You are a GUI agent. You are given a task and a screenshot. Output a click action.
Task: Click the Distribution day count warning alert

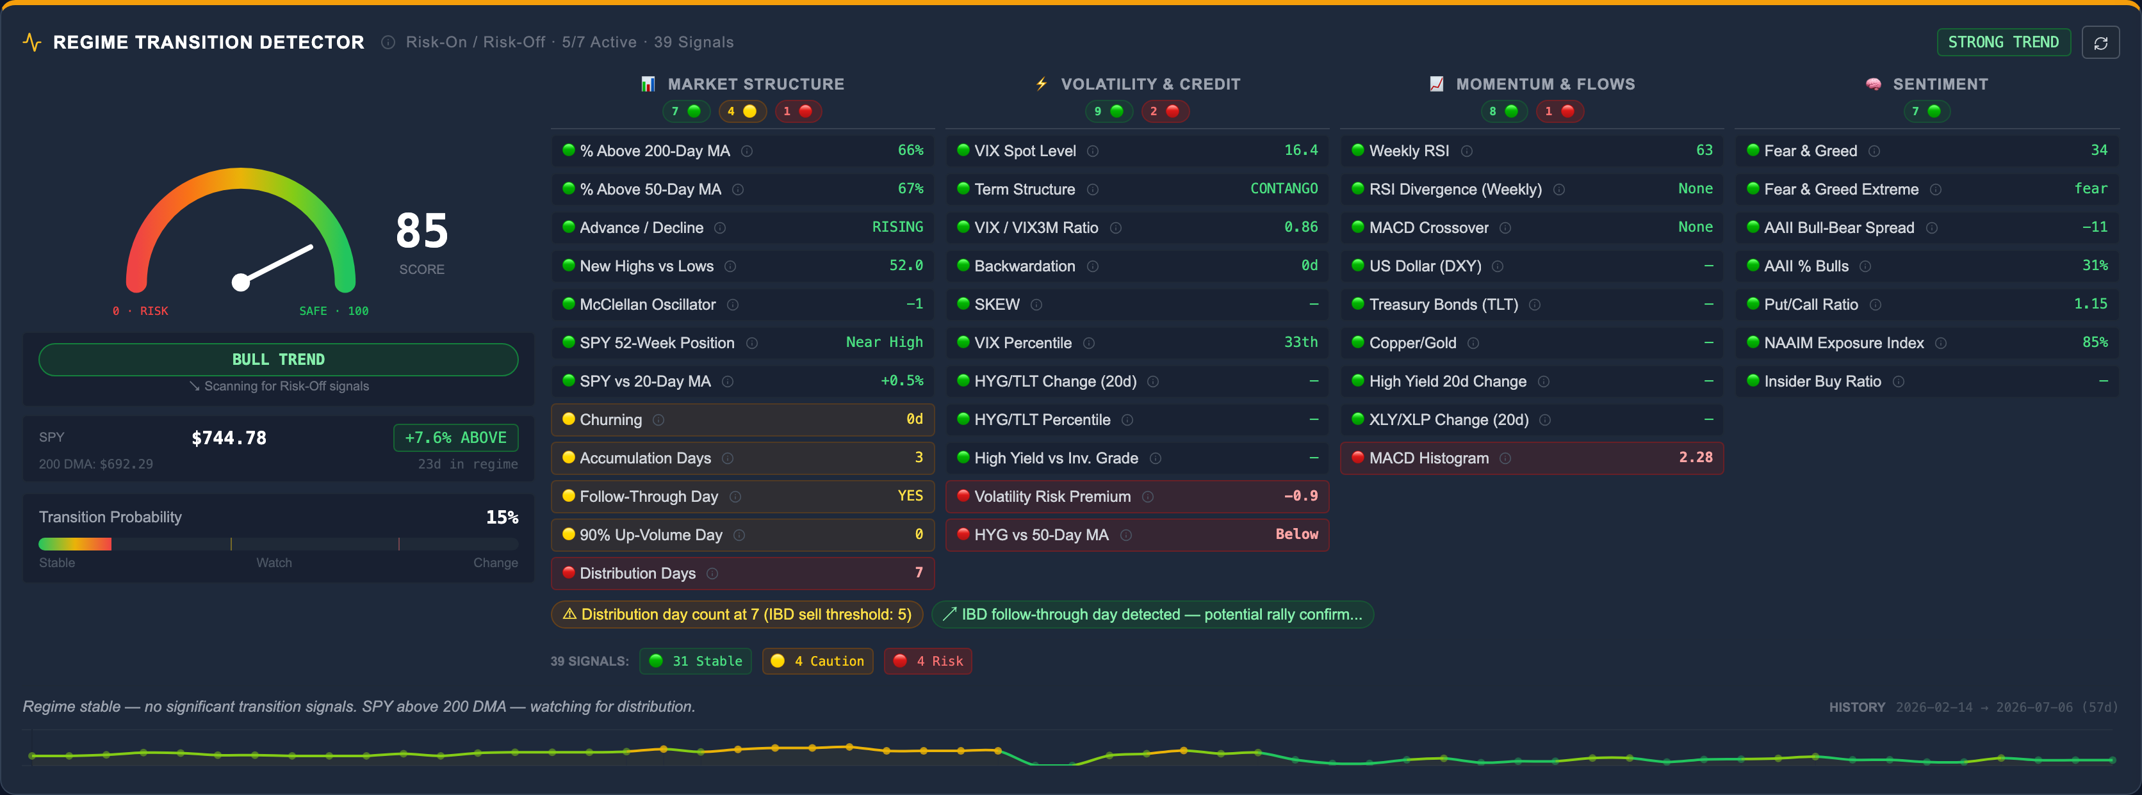tap(737, 614)
